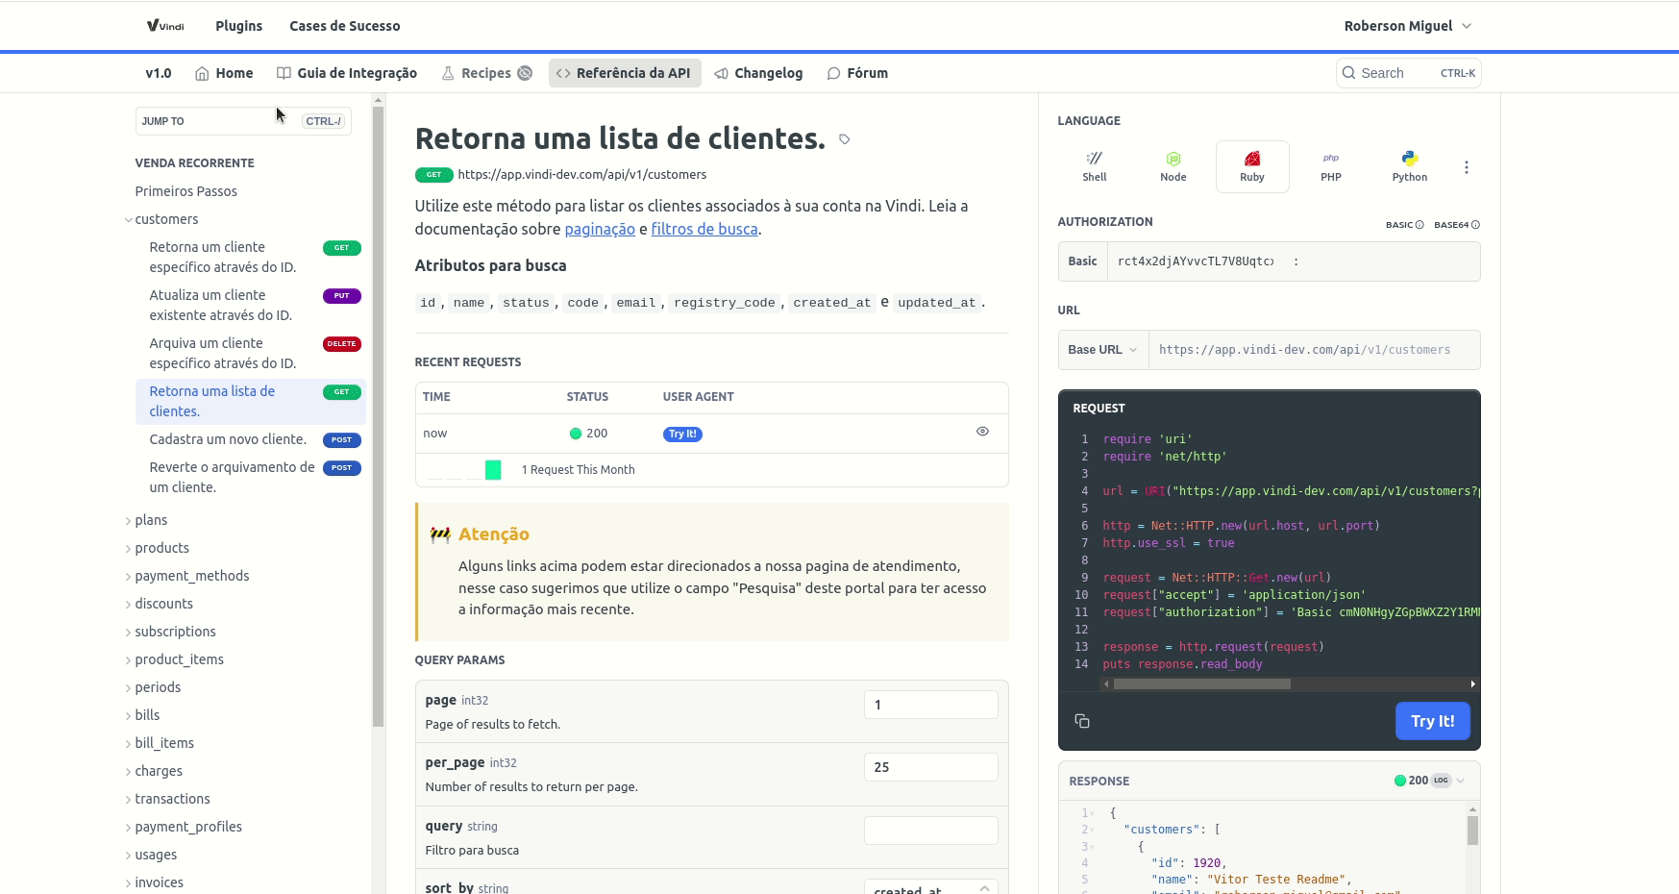Click GET badge next to endpoint URL
The height and width of the screenshot is (894, 1679).
(434, 175)
